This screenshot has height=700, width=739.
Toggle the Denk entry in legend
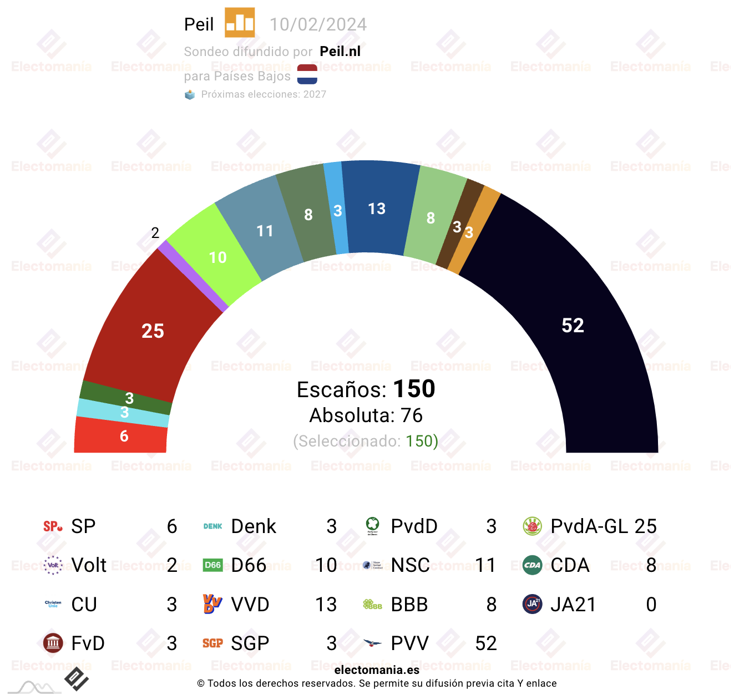tap(270, 526)
